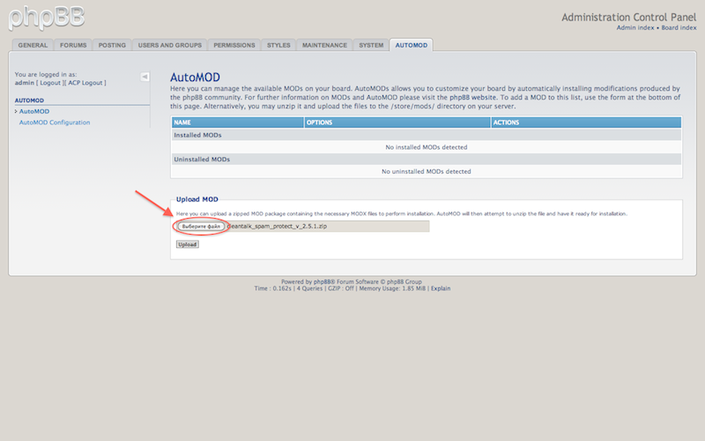The height and width of the screenshot is (441, 705).
Task: Select the System tab
Action: coord(371,45)
